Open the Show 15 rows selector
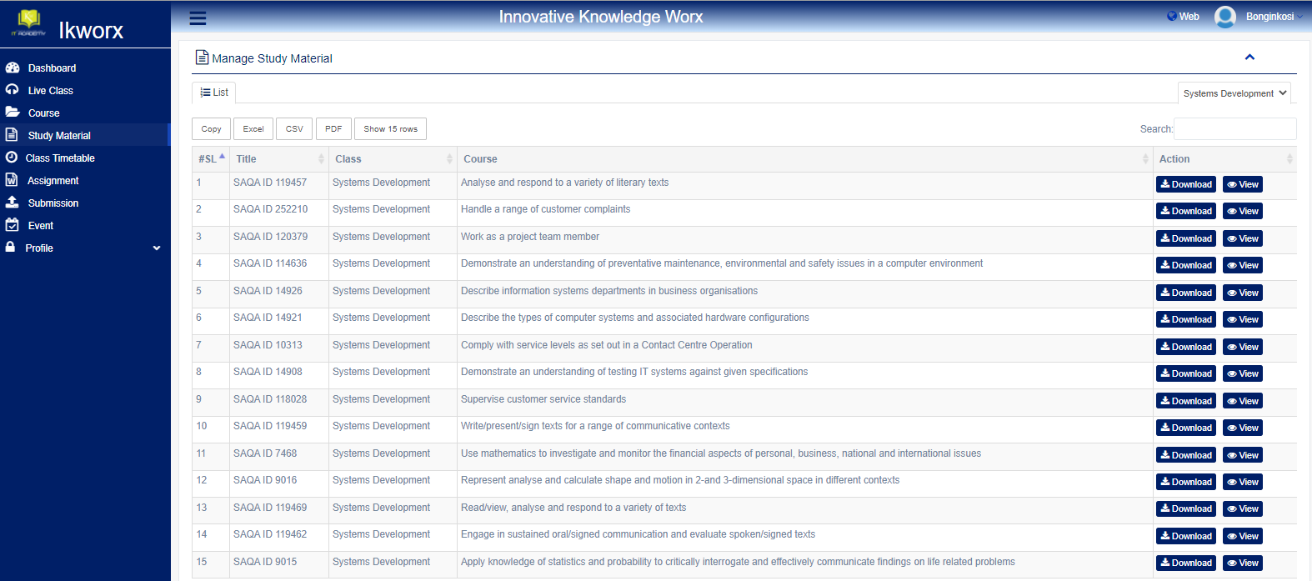This screenshot has height=581, width=1312. click(x=390, y=129)
